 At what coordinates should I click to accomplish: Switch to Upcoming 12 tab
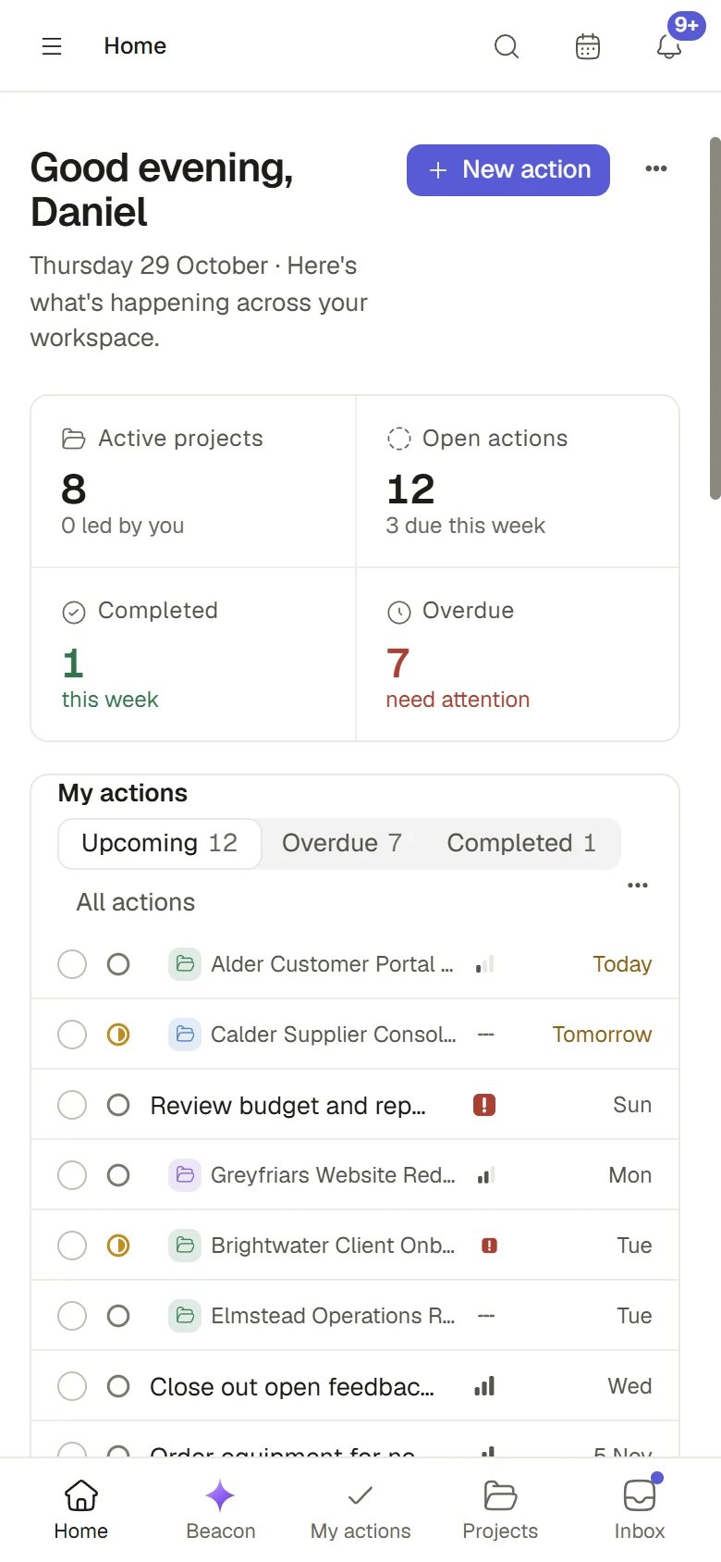pyautogui.click(x=160, y=843)
